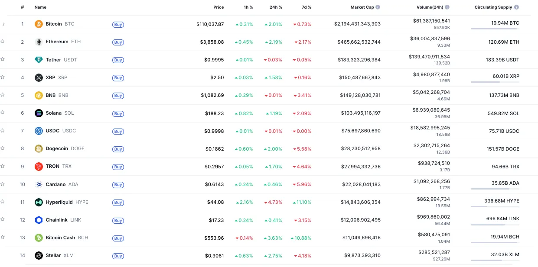The width and height of the screenshot is (538, 267).
Task: Open the Stellar coin page link
Action: pos(53,255)
